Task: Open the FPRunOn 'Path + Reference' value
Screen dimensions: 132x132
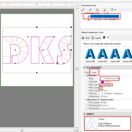Action: coord(113,94)
